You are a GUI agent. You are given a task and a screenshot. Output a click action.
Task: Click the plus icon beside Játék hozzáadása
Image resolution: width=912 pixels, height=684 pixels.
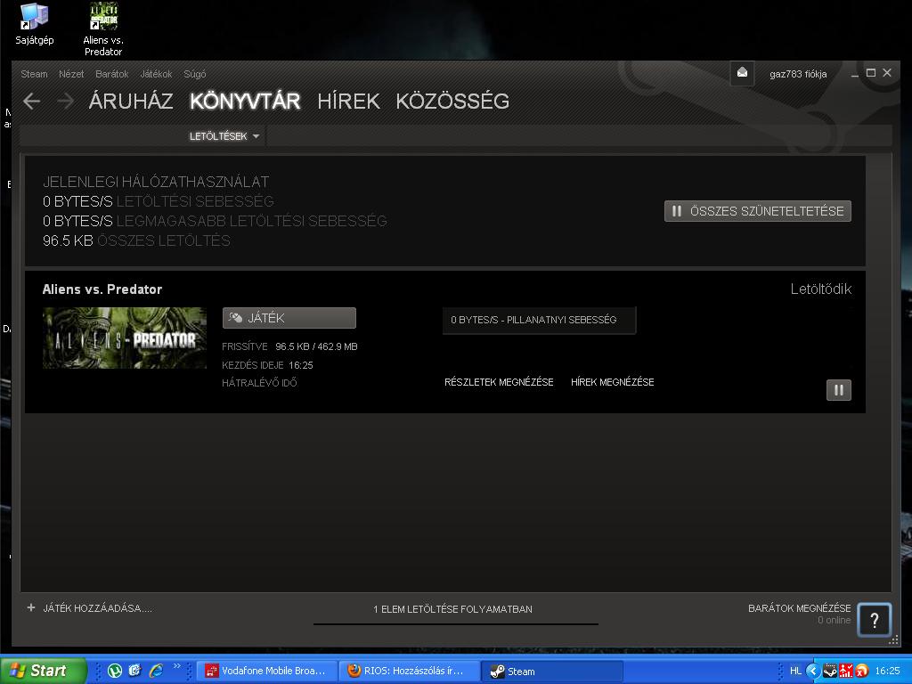point(31,607)
